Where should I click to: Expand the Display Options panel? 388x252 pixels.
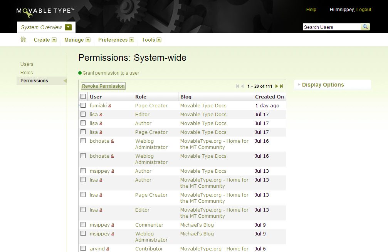click(x=322, y=85)
